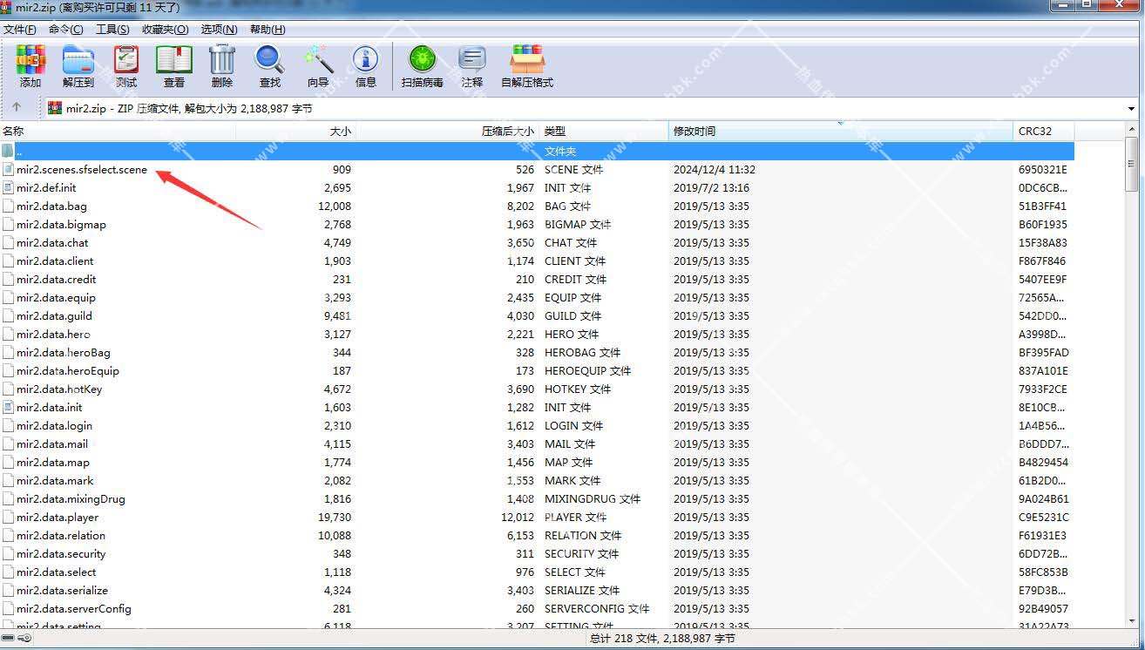
Task: Open the 收藏夹(O) menu
Action: click(166, 29)
